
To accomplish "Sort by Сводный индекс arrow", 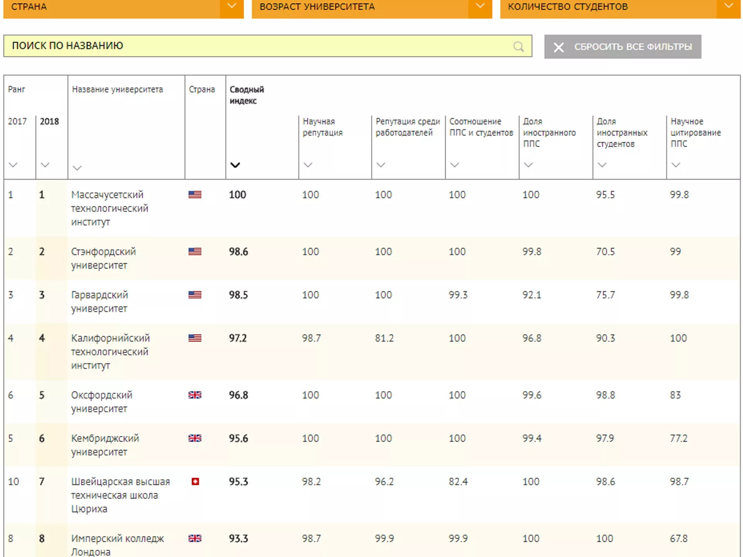I will [235, 165].
